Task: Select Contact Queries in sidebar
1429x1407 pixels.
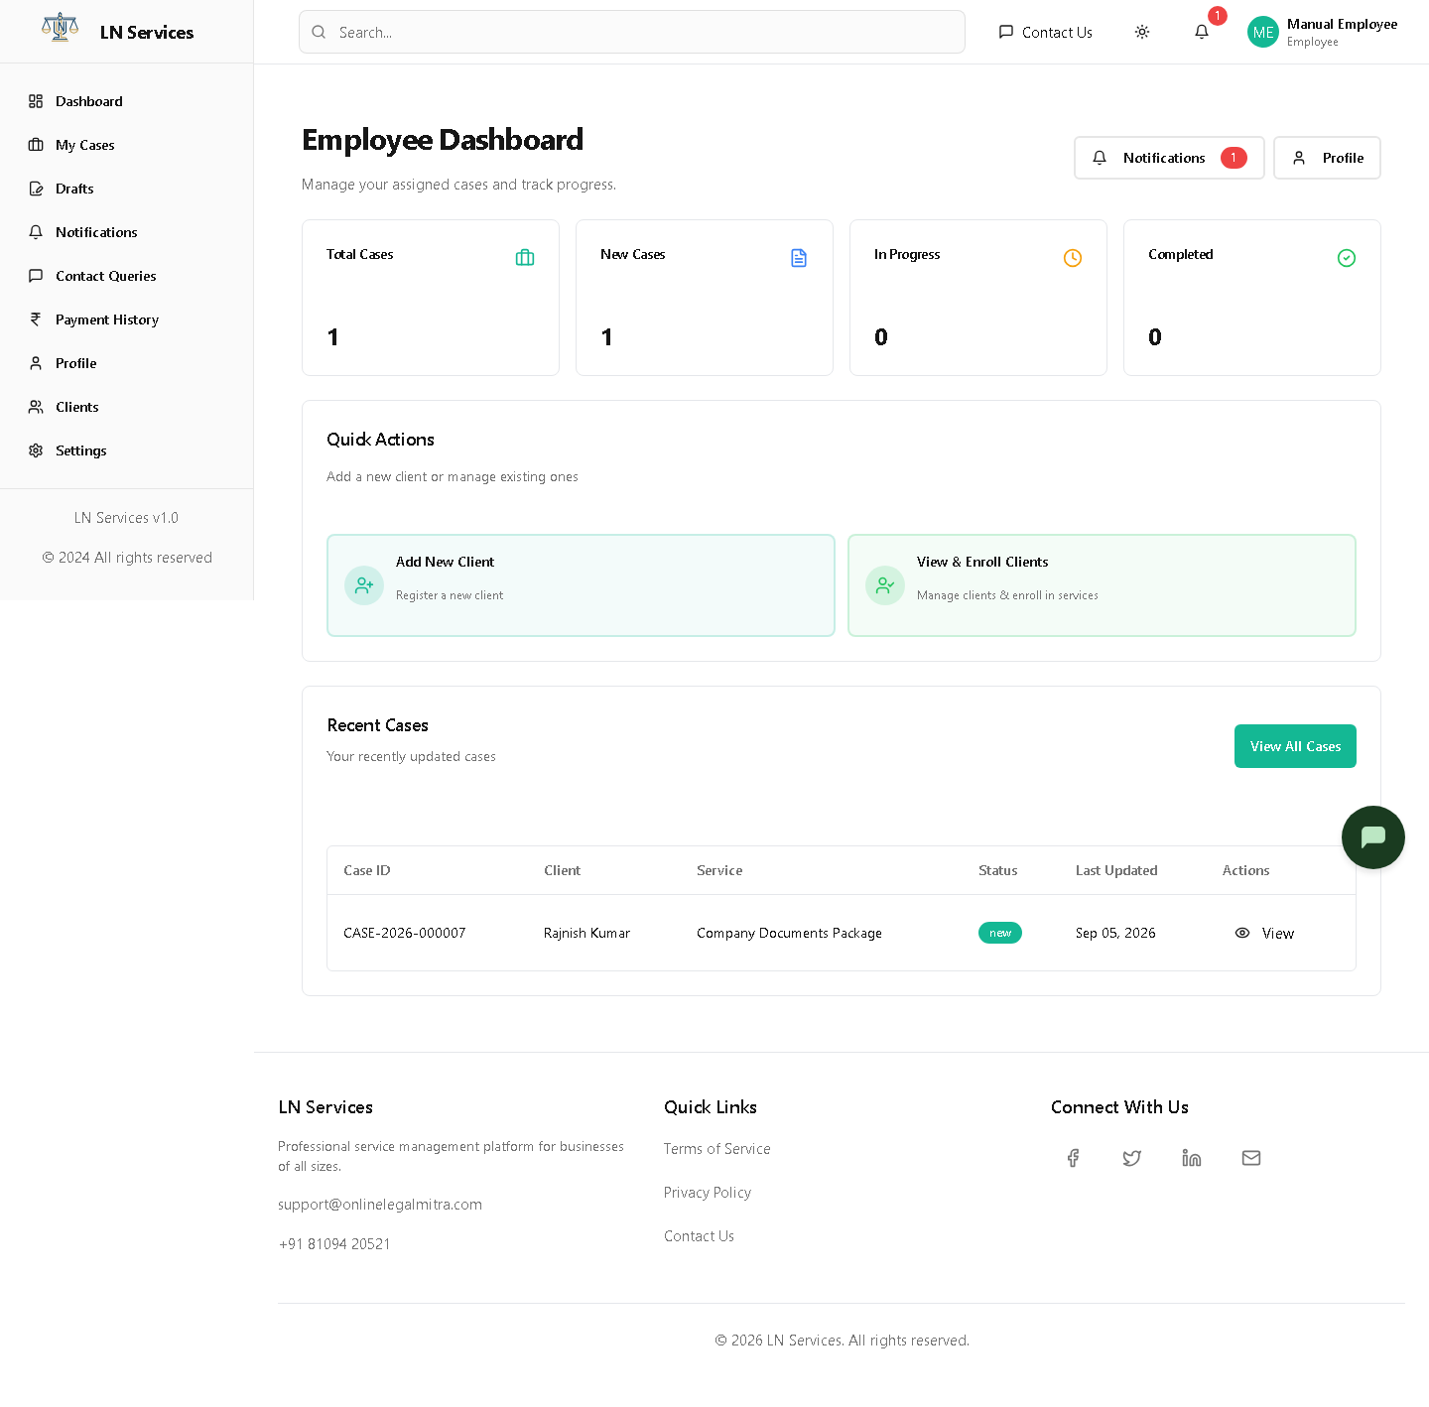Action: 127,276
